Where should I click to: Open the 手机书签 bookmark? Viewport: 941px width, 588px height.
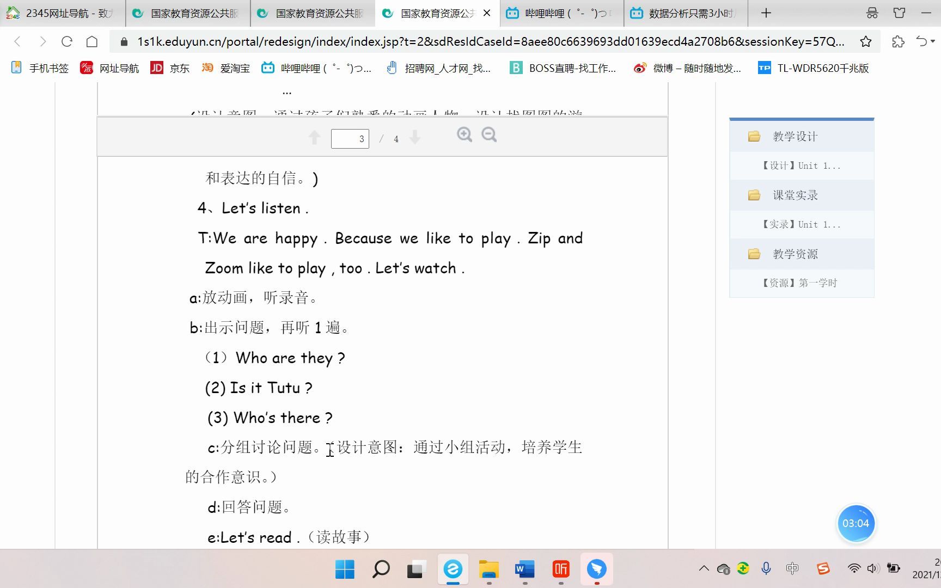pyautogui.click(x=40, y=68)
